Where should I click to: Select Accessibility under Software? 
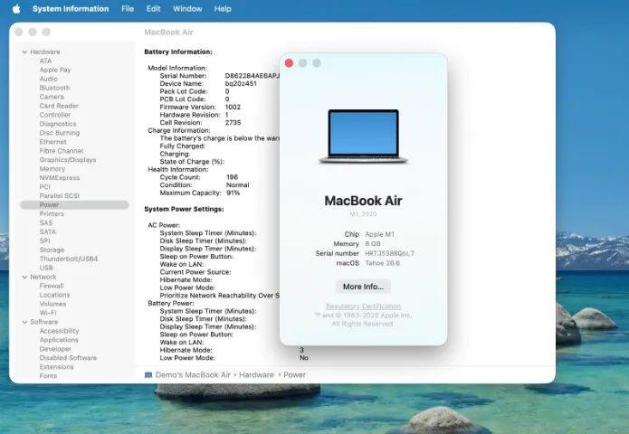pyautogui.click(x=59, y=331)
